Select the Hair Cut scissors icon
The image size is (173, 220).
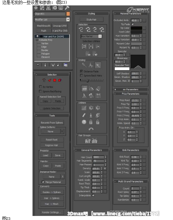91,65
